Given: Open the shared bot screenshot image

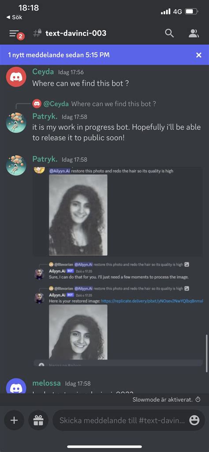Looking at the screenshot, I should (x=118, y=266).
